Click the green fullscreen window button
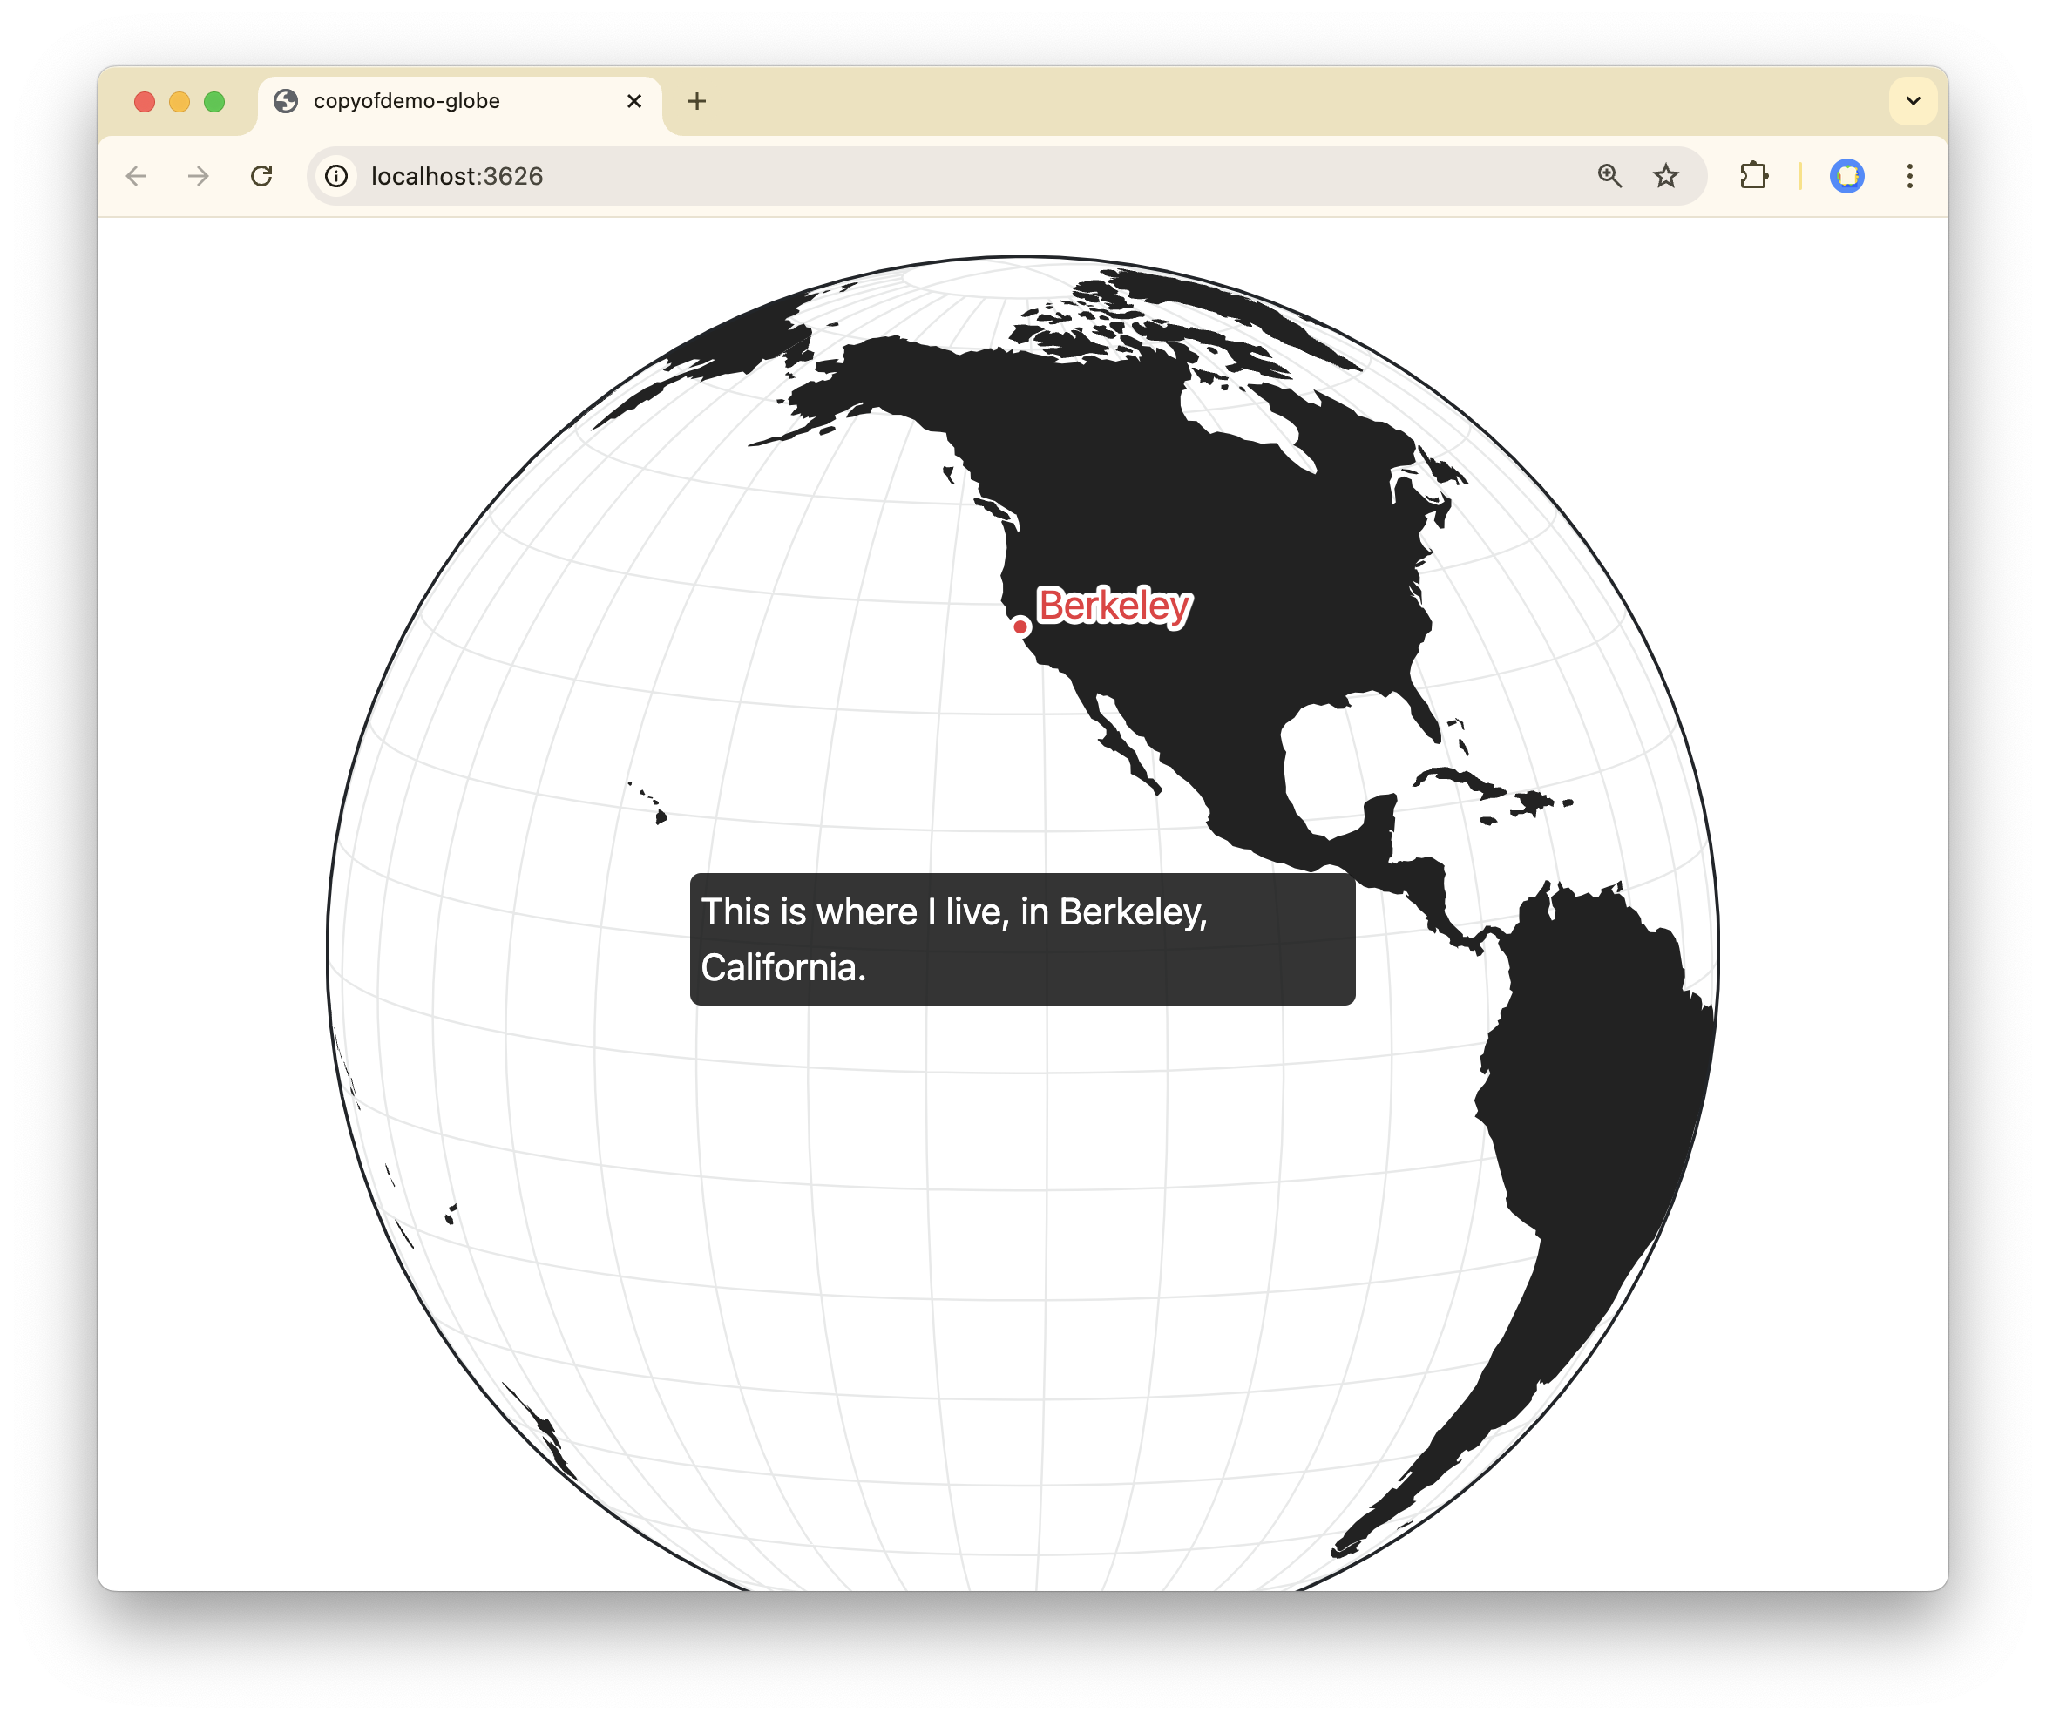Image resolution: width=2046 pixels, height=1720 pixels. 214,101
